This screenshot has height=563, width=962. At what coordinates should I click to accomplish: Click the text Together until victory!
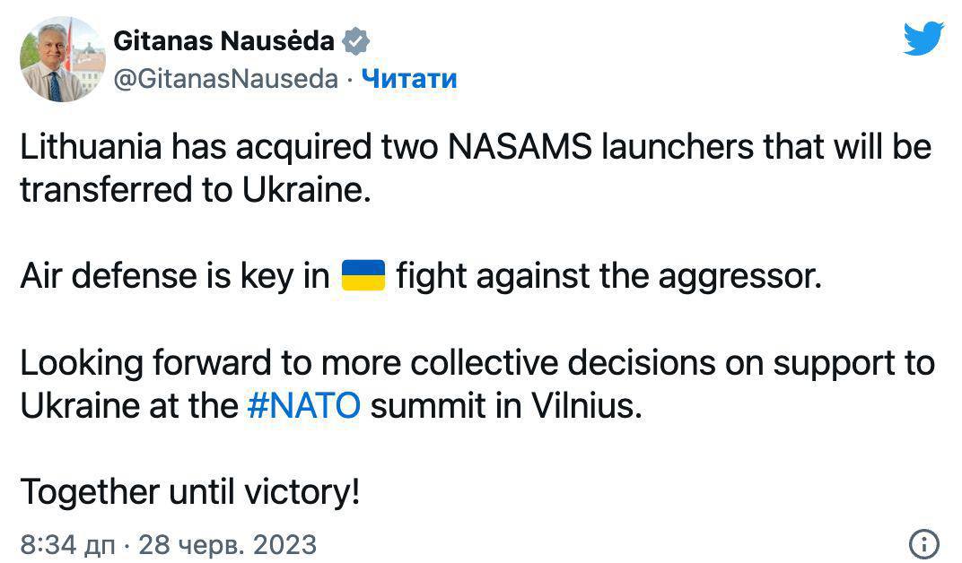point(189,491)
